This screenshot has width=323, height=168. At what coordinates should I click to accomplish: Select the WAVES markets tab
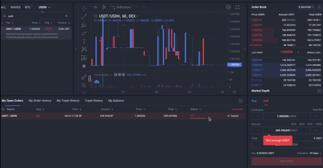(15, 7)
